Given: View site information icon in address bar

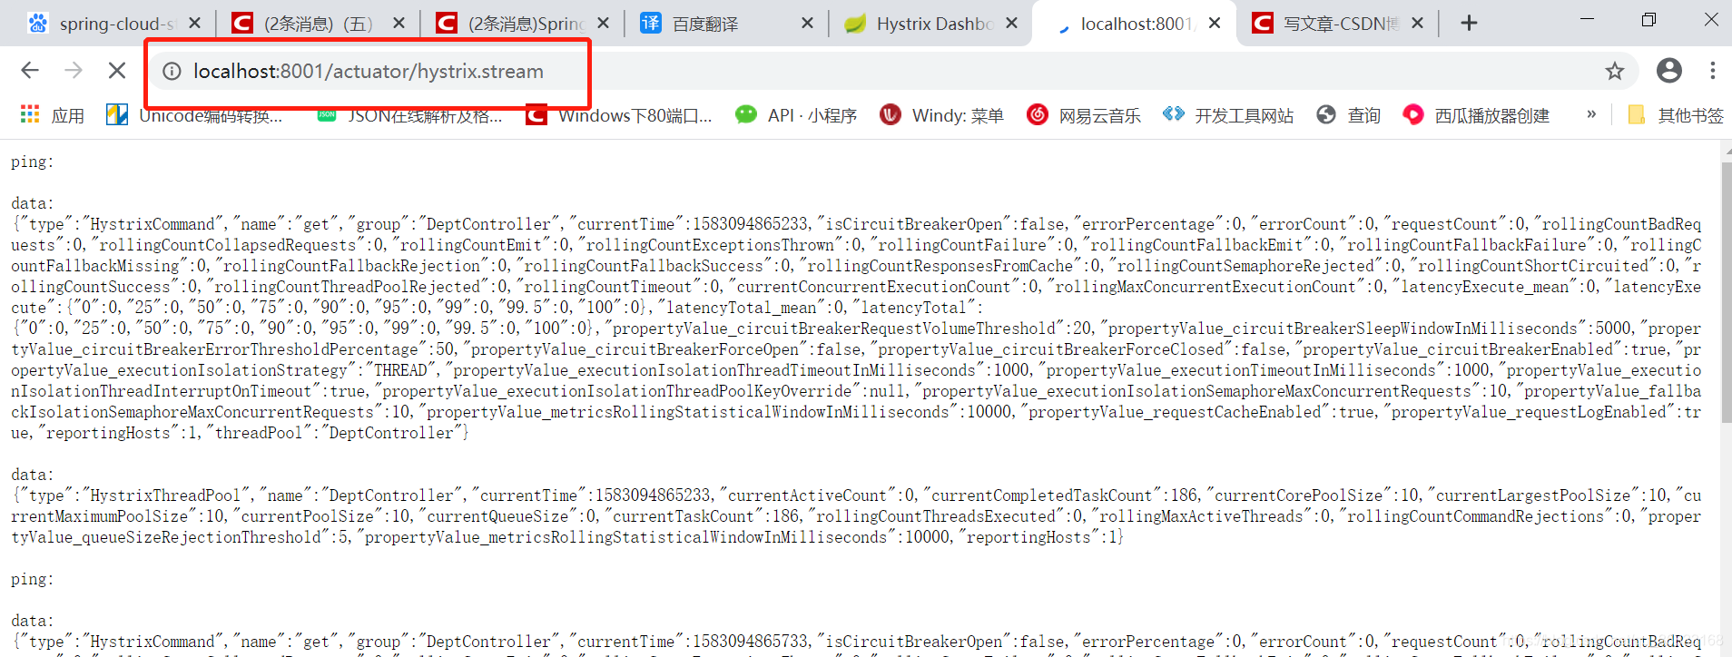Looking at the screenshot, I should pos(172,71).
